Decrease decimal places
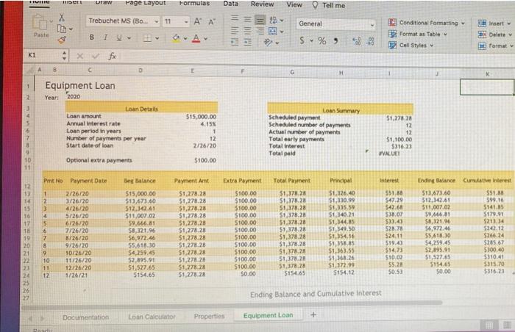515x332 pixels. (x=370, y=42)
